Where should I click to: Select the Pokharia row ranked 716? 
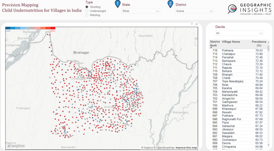227,50
